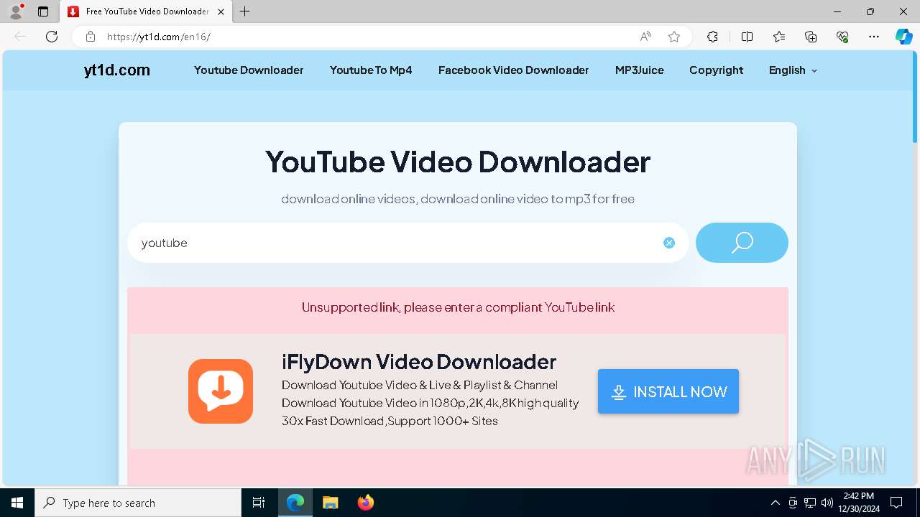Open Favorites list icon
920x517 pixels.
point(779,37)
